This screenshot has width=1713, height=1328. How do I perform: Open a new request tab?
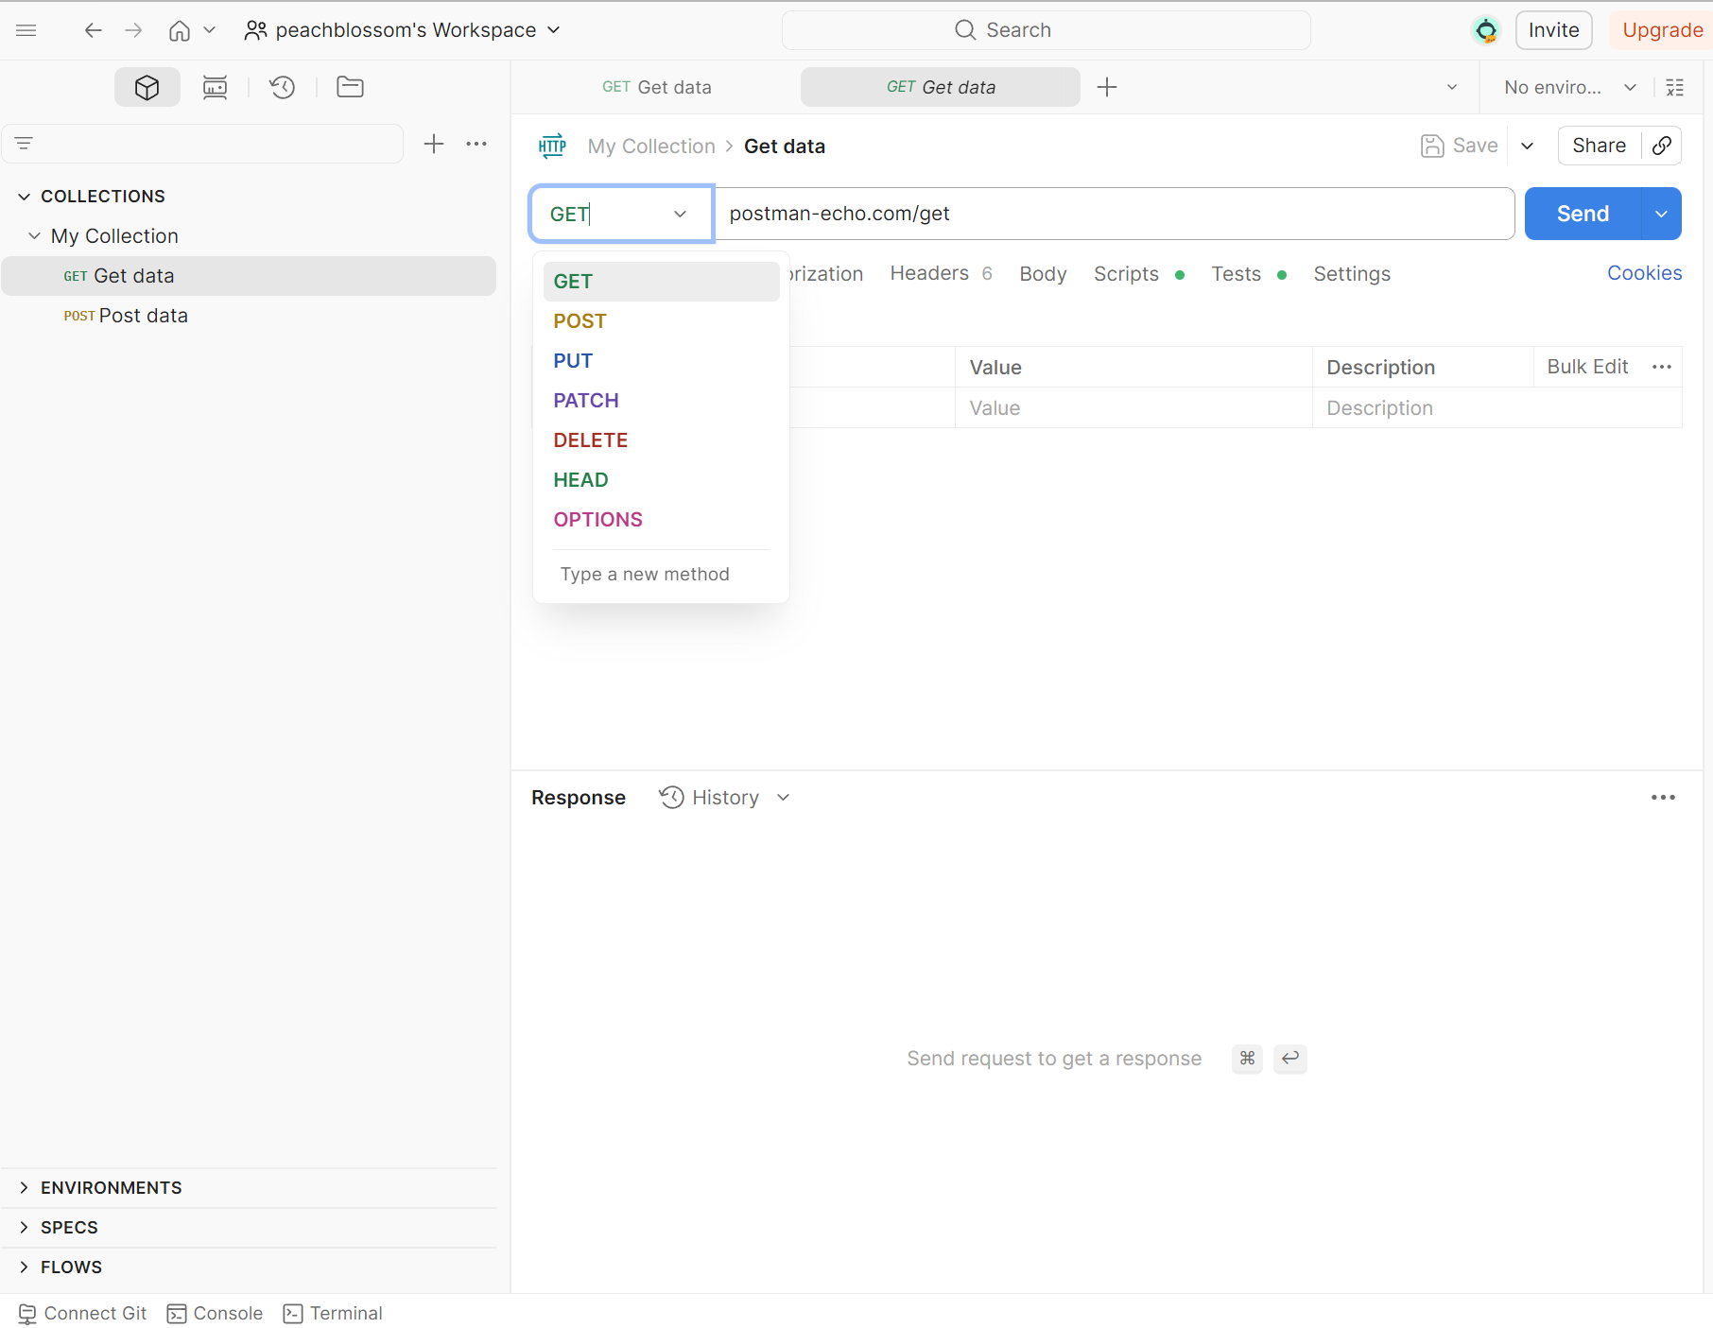point(1107,87)
